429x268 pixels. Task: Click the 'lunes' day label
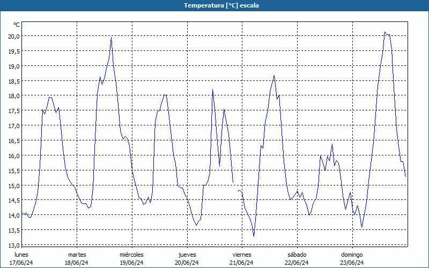(x=21, y=255)
